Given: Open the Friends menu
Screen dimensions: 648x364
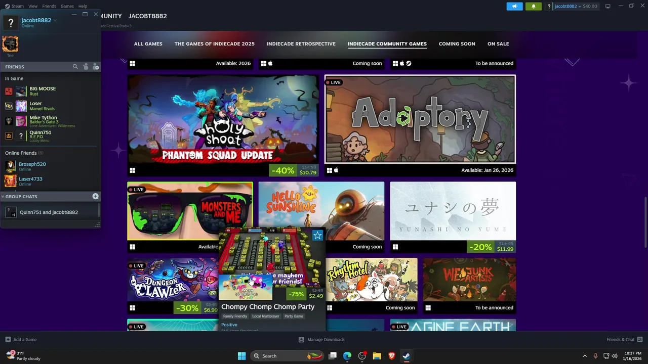Looking at the screenshot, I should 49,6.
